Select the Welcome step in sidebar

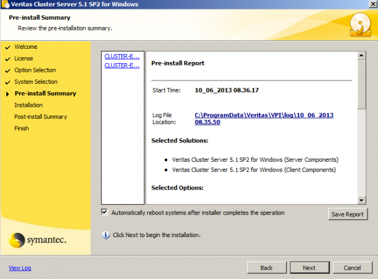[26, 47]
